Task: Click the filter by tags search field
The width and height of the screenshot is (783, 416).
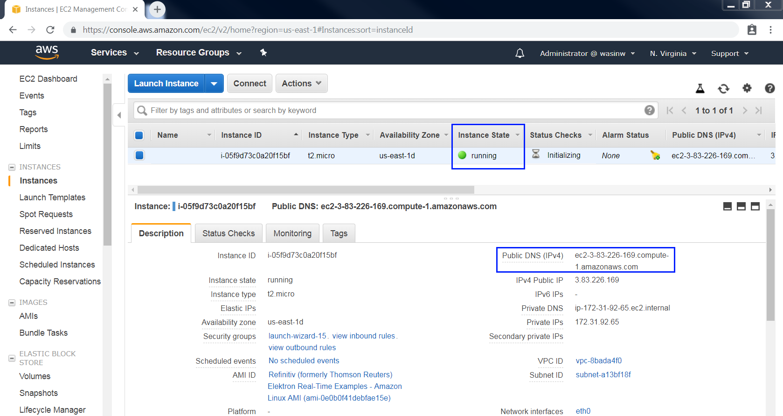Action: pos(392,111)
